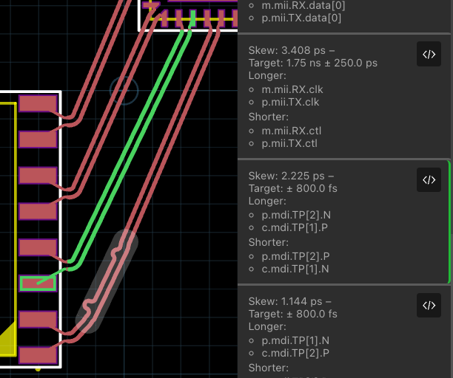
Task: Choose p.mdi.TP[2].P under Shorter
Action: tap(296, 255)
